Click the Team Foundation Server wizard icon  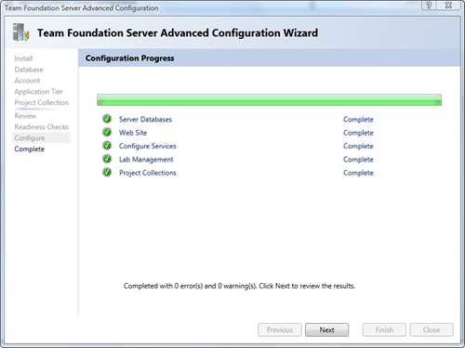[x=20, y=32]
